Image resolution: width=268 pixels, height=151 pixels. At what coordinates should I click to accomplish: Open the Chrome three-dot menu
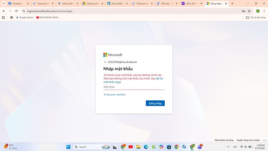[x=264, y=11]
